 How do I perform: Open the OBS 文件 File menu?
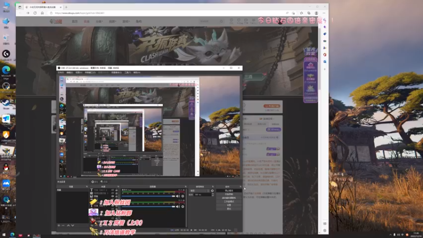(61, 72)
